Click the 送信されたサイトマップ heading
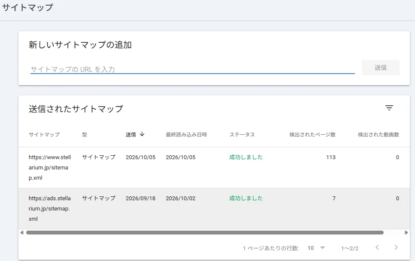 76,109
